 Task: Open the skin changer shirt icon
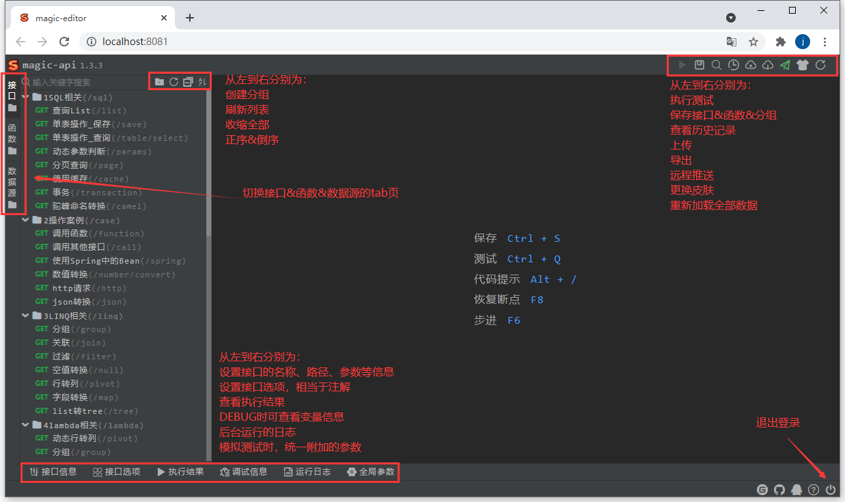pyautogui.click(x=802, y=64)
